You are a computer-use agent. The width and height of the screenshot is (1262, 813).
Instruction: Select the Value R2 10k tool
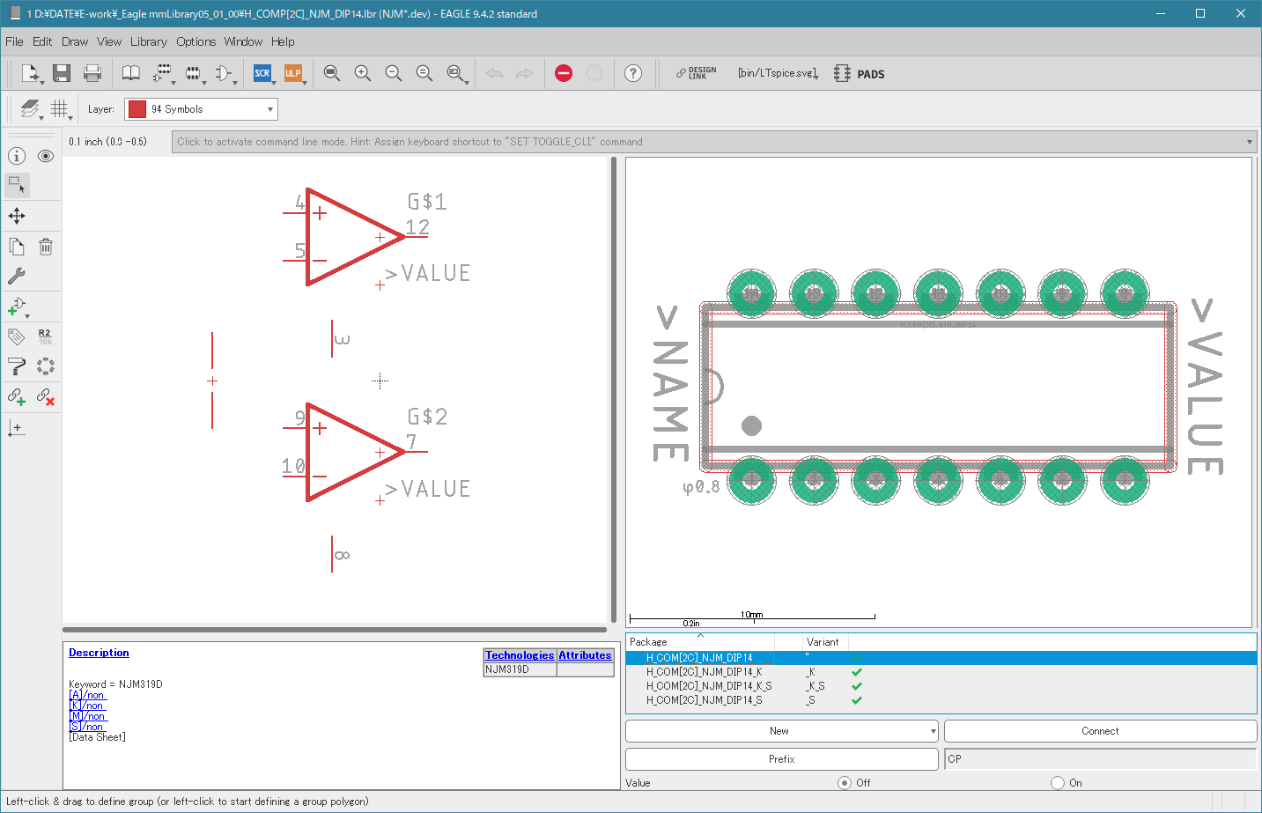46,336
